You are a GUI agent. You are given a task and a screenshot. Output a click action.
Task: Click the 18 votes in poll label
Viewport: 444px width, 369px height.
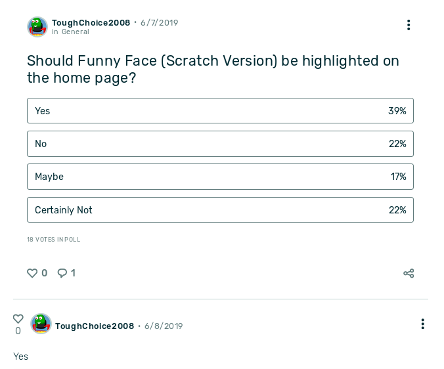pos(53,240)
